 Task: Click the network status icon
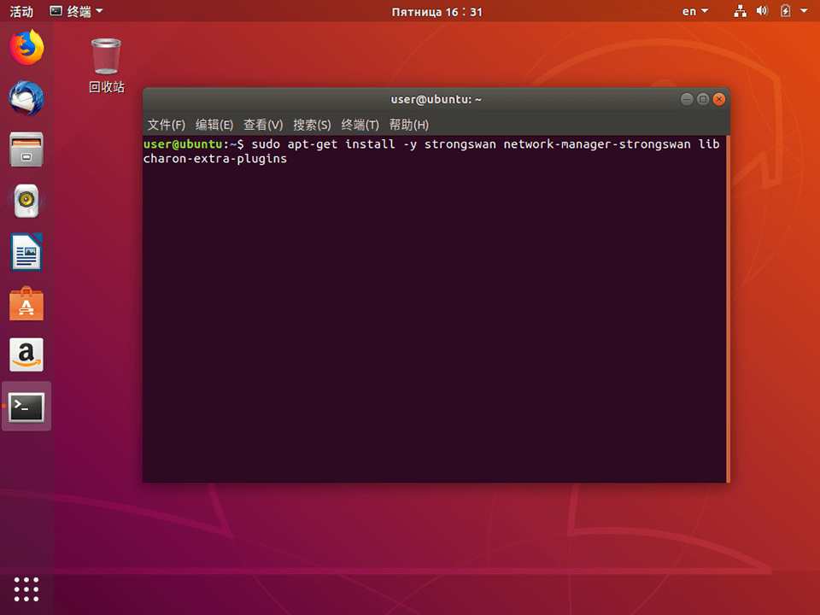pos(740,11)
